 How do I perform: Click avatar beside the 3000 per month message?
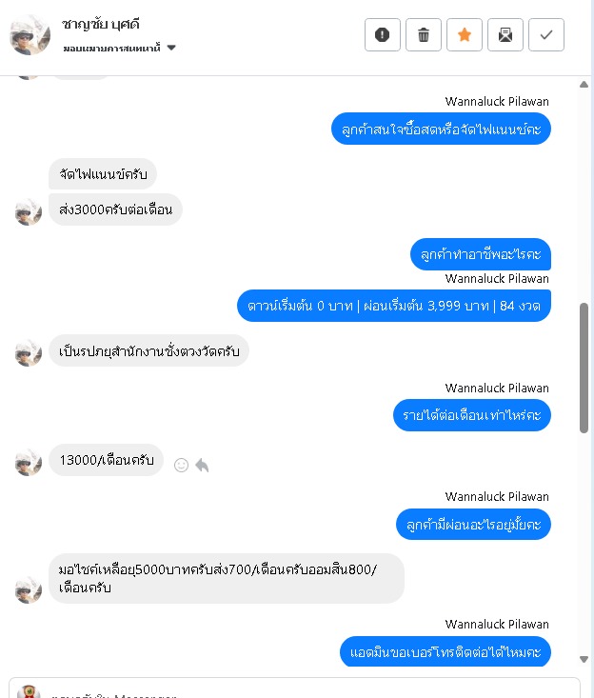coord(29,212)
